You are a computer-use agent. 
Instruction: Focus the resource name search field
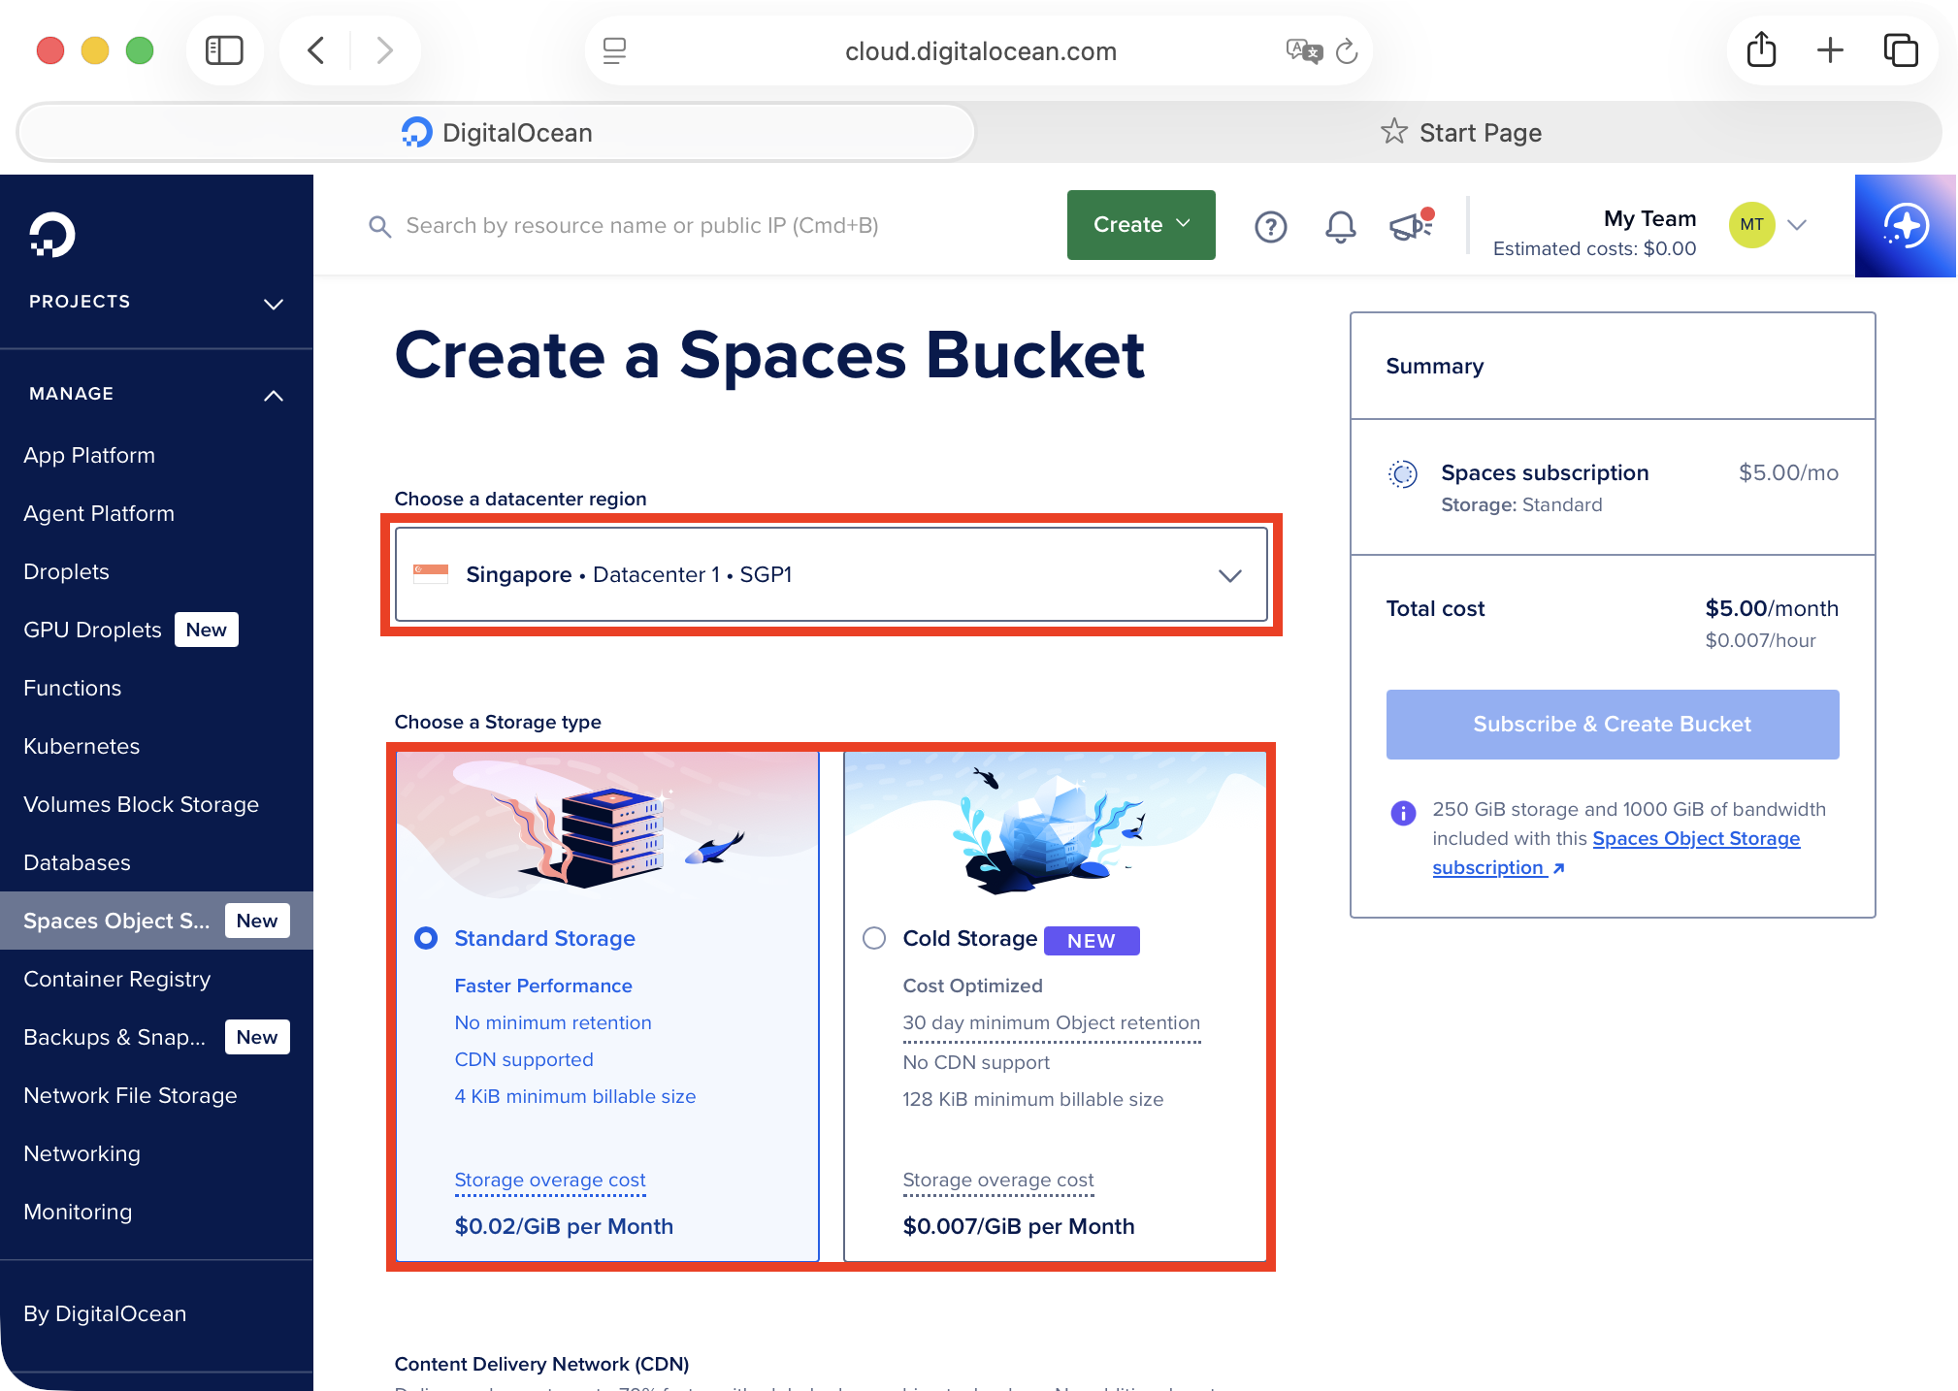click(x=640, y=226)
